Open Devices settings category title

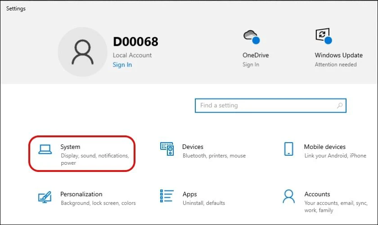pyautogui.click(x=193, y=147)
